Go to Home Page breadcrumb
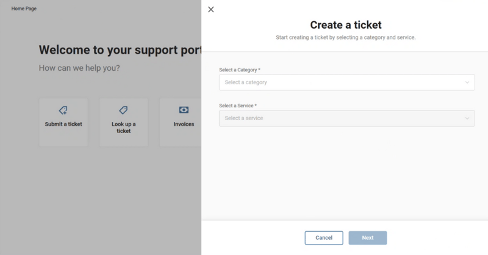The width and height of the screenshot is (488, 255). [x=24, y=9]
